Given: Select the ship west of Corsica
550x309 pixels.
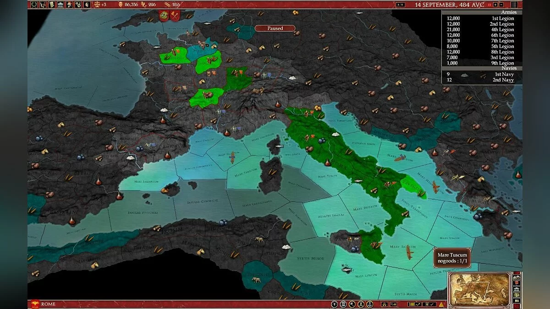Looking at the screenshot, I should coord(232,158).
